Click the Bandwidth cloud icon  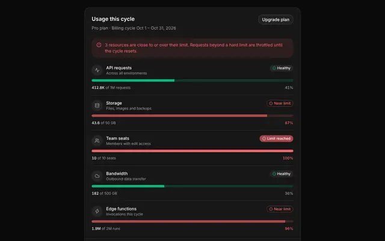(97, 176)
